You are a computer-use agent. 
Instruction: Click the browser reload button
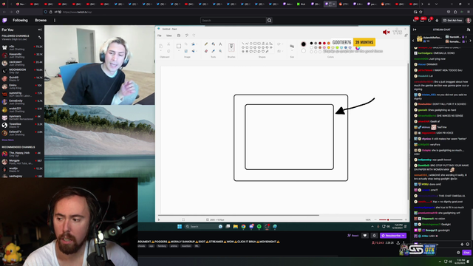pos(18,12)
